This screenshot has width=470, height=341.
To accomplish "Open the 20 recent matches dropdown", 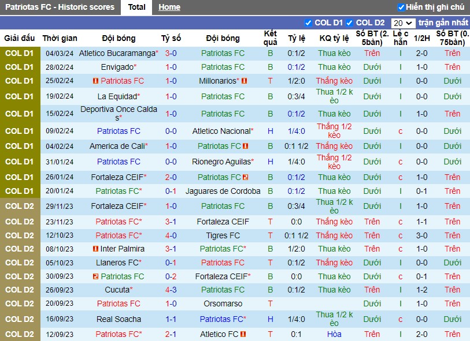I will point(403,23).
